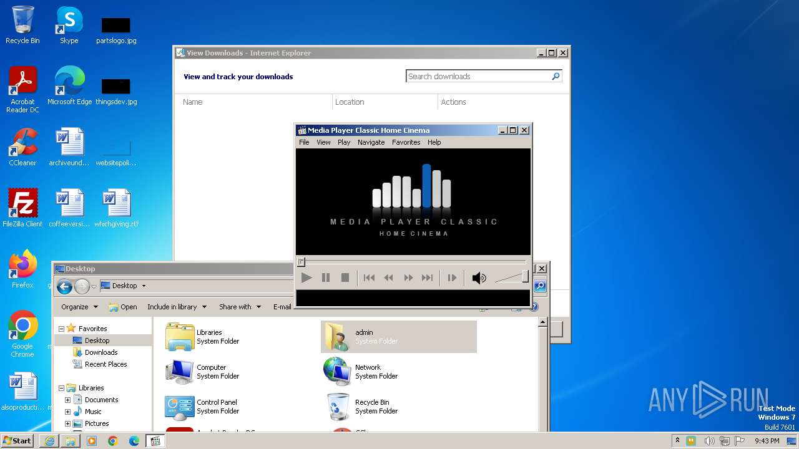Image resolution: width=799 pixels, height=449 pixels.
Task: Collapse the Favorites tree node
Action: click(62, 329)
